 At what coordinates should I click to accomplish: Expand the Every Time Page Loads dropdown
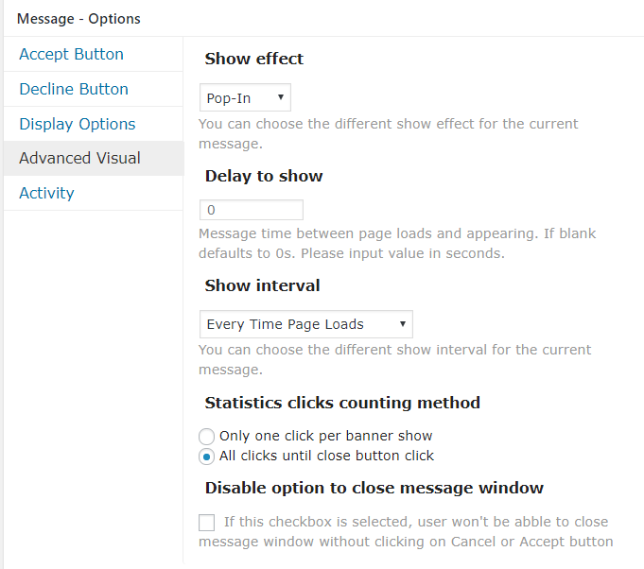306,324
